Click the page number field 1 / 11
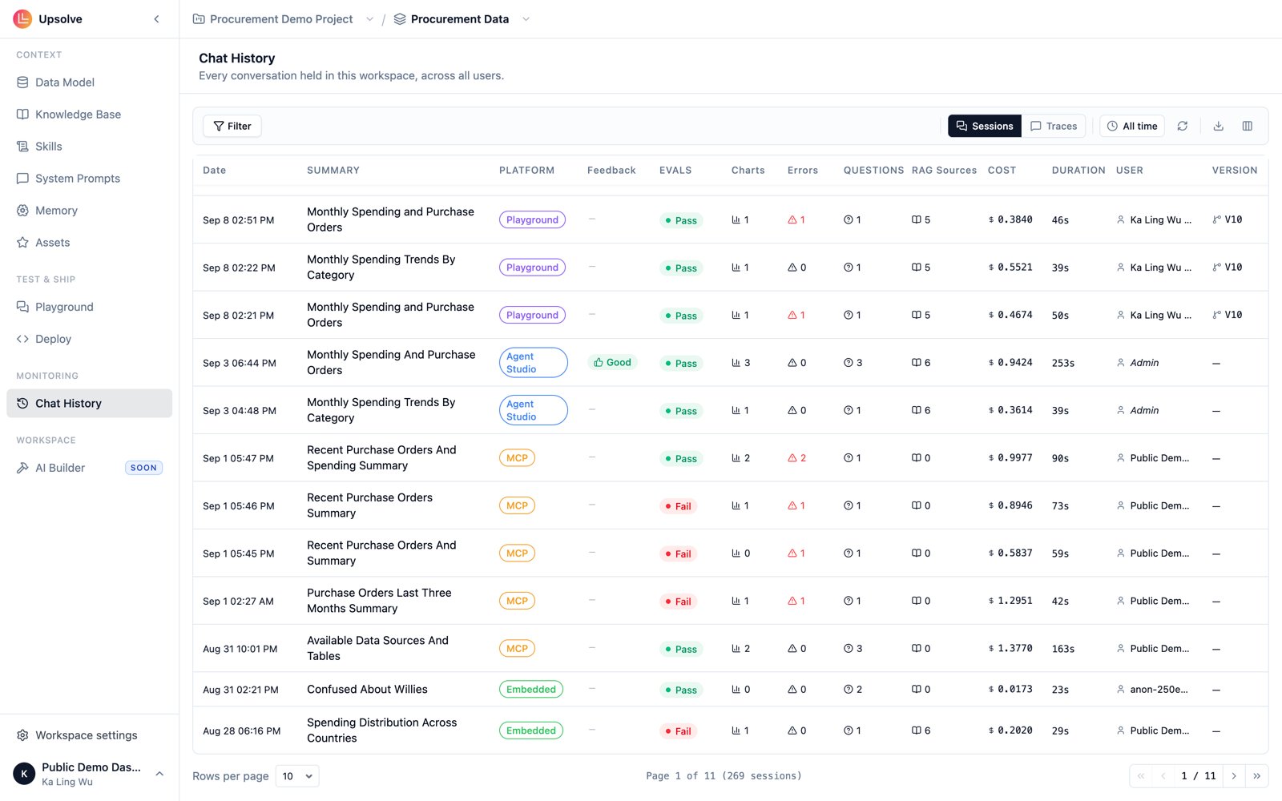The image size is (1282, 801). [1199, 775]
